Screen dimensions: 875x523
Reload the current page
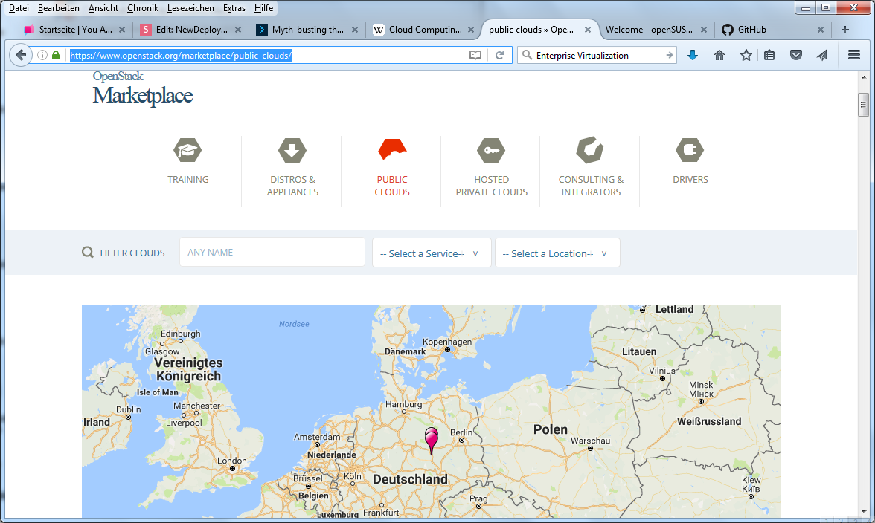499,55
